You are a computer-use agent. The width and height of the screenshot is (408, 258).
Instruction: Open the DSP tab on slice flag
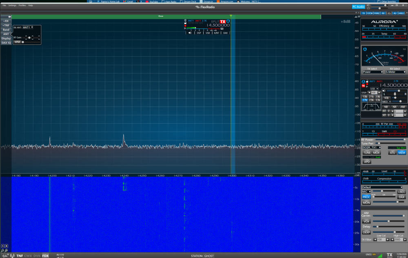(199, 33)
